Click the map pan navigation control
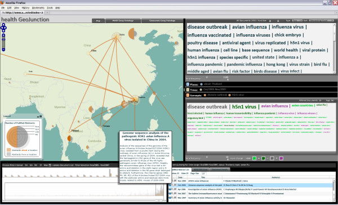The height and width of the screenshot is (205, 338). pos(3,28)
